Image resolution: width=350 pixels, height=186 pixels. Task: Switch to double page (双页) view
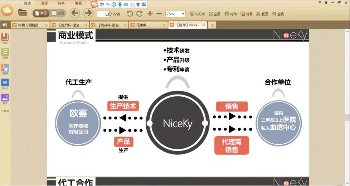coord(58,13)
